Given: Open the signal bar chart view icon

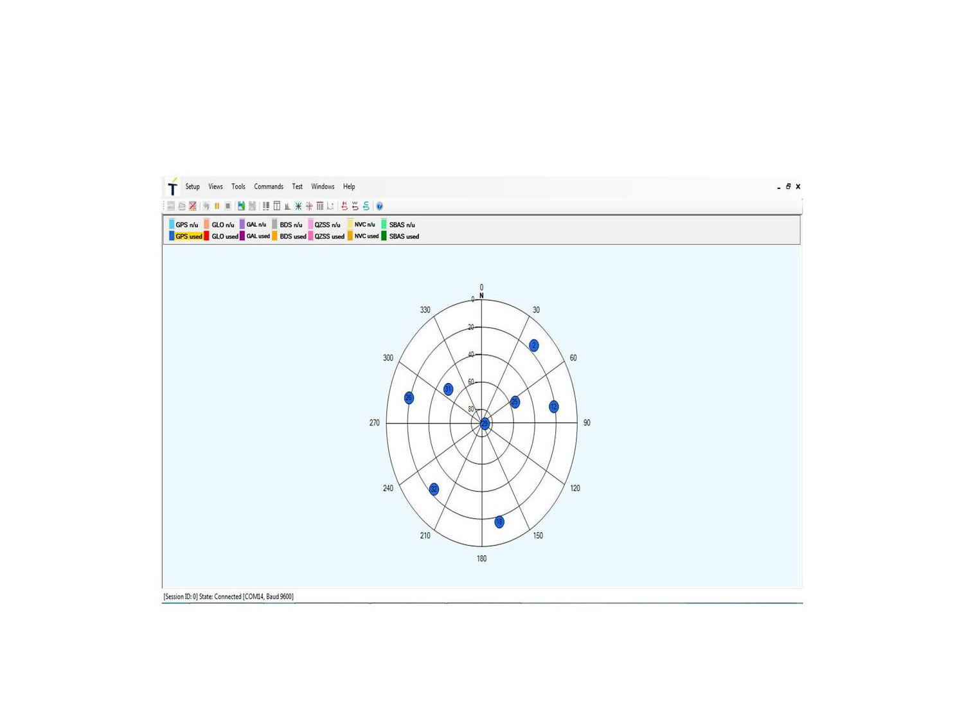Looking at the screenshot, I should tap(287, 206).
